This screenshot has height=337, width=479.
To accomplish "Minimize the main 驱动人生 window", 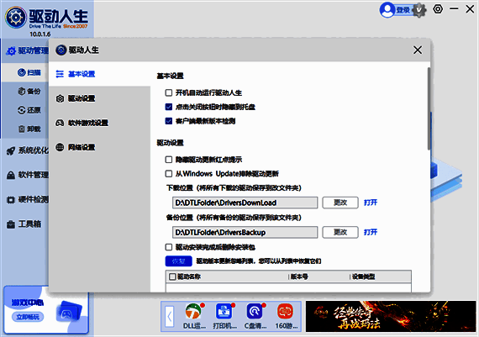I will point(454,9).
